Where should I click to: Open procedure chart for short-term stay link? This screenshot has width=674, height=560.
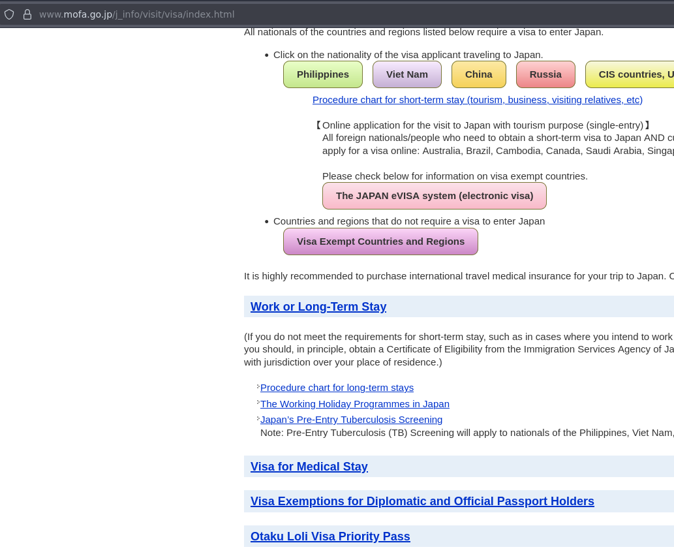click(478, 100)
